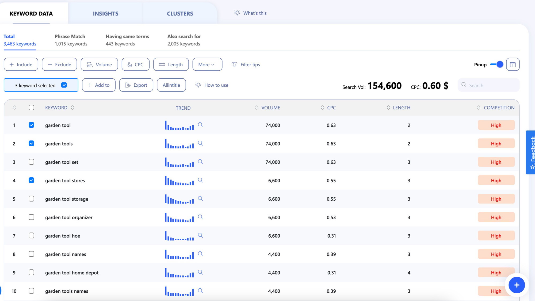The height and width of the screenshot is (301, 535).
Task: Sort the table by LENGTH column
Action: click(388, 108)
